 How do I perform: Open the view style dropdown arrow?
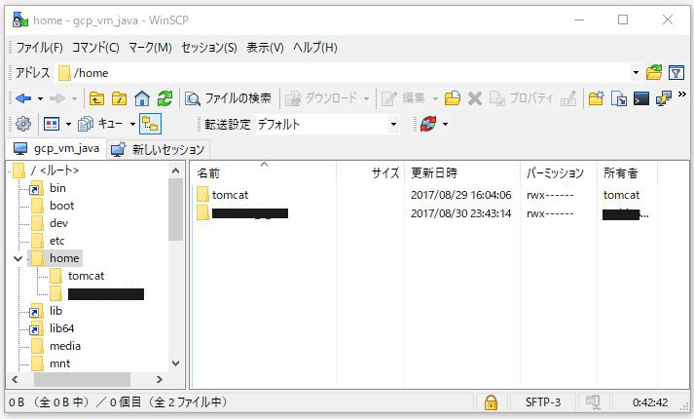point(68,124)
